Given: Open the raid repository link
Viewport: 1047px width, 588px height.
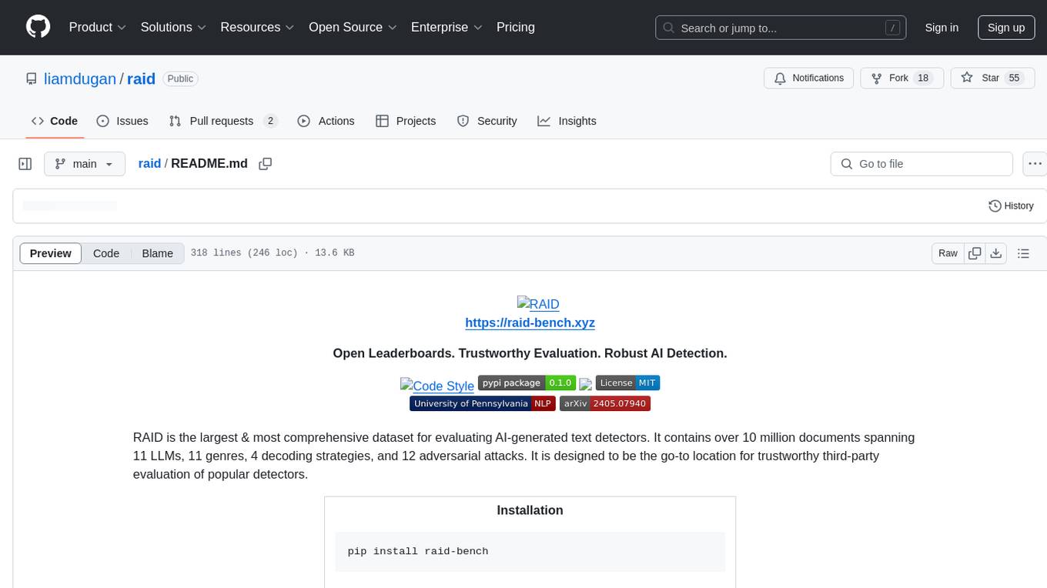Looking at the screenshot, I should point(142,79).
